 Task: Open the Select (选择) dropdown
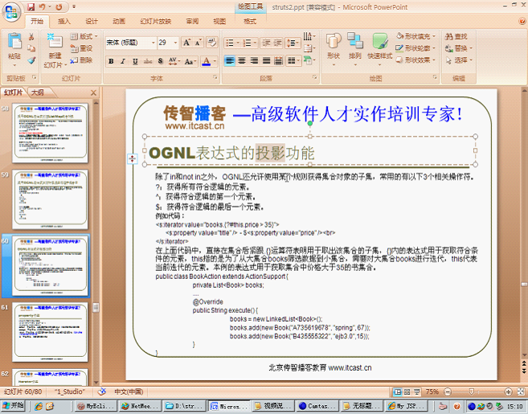click(459, 60)
